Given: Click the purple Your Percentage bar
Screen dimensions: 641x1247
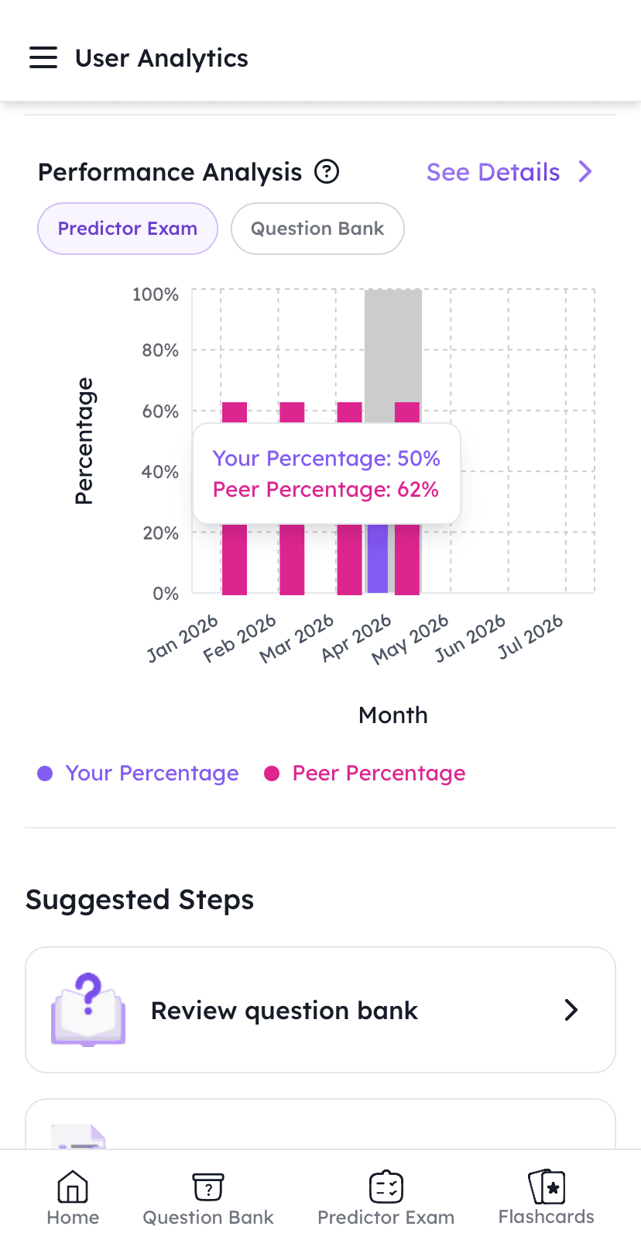Looking at the screenshot, I should [x=378, y=559].
